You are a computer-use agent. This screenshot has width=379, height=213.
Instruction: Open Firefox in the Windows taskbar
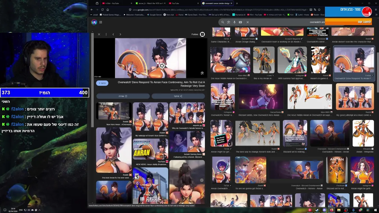[332, 210]
